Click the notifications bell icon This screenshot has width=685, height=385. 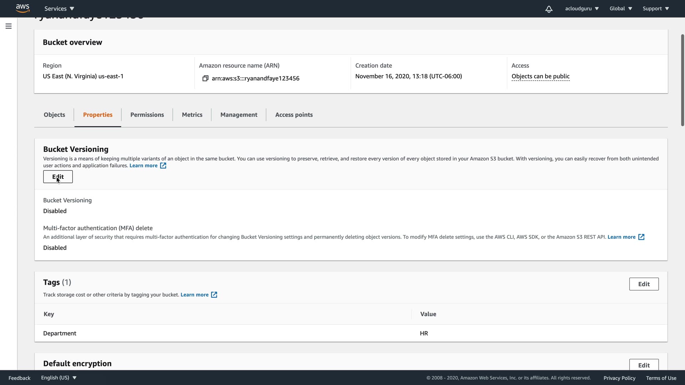coord(549,9)
